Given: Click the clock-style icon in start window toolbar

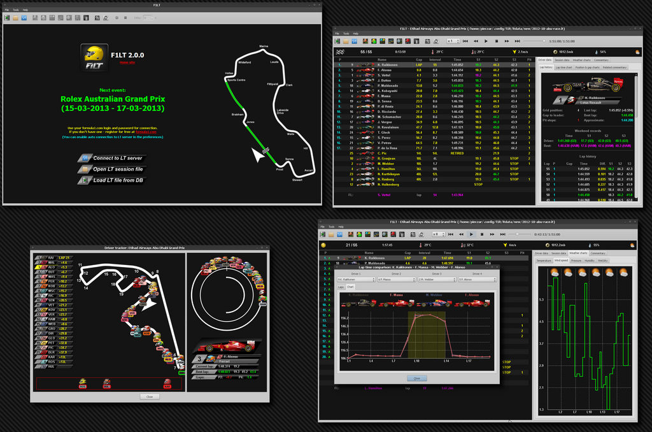Looking at the screenshot, I should point(106,17).
